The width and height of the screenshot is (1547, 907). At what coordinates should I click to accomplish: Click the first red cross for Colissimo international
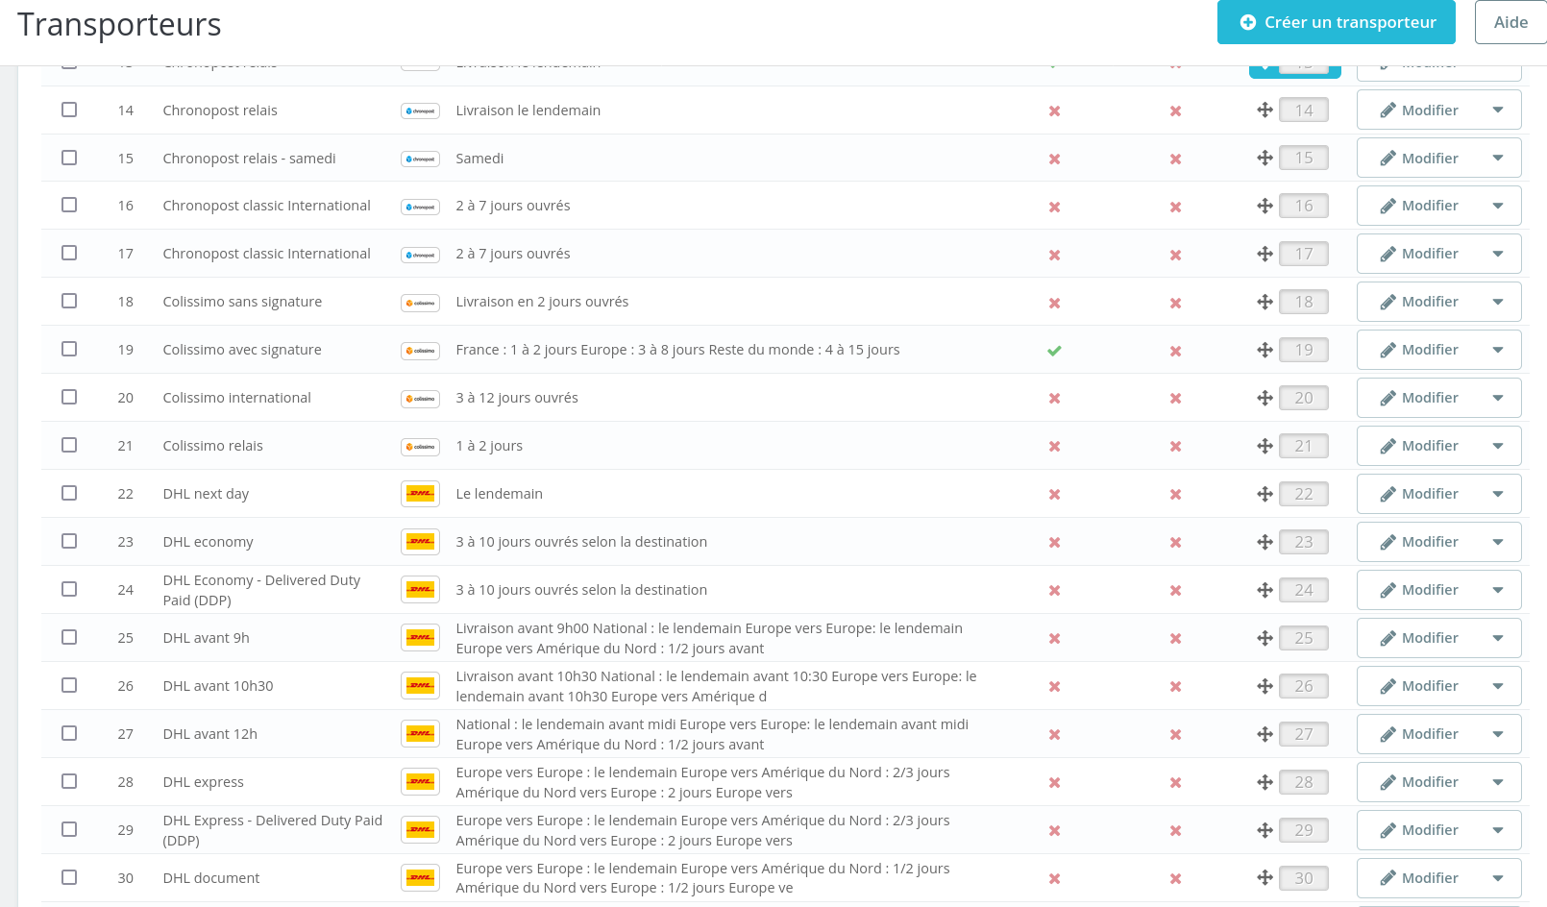(1054, 399)
